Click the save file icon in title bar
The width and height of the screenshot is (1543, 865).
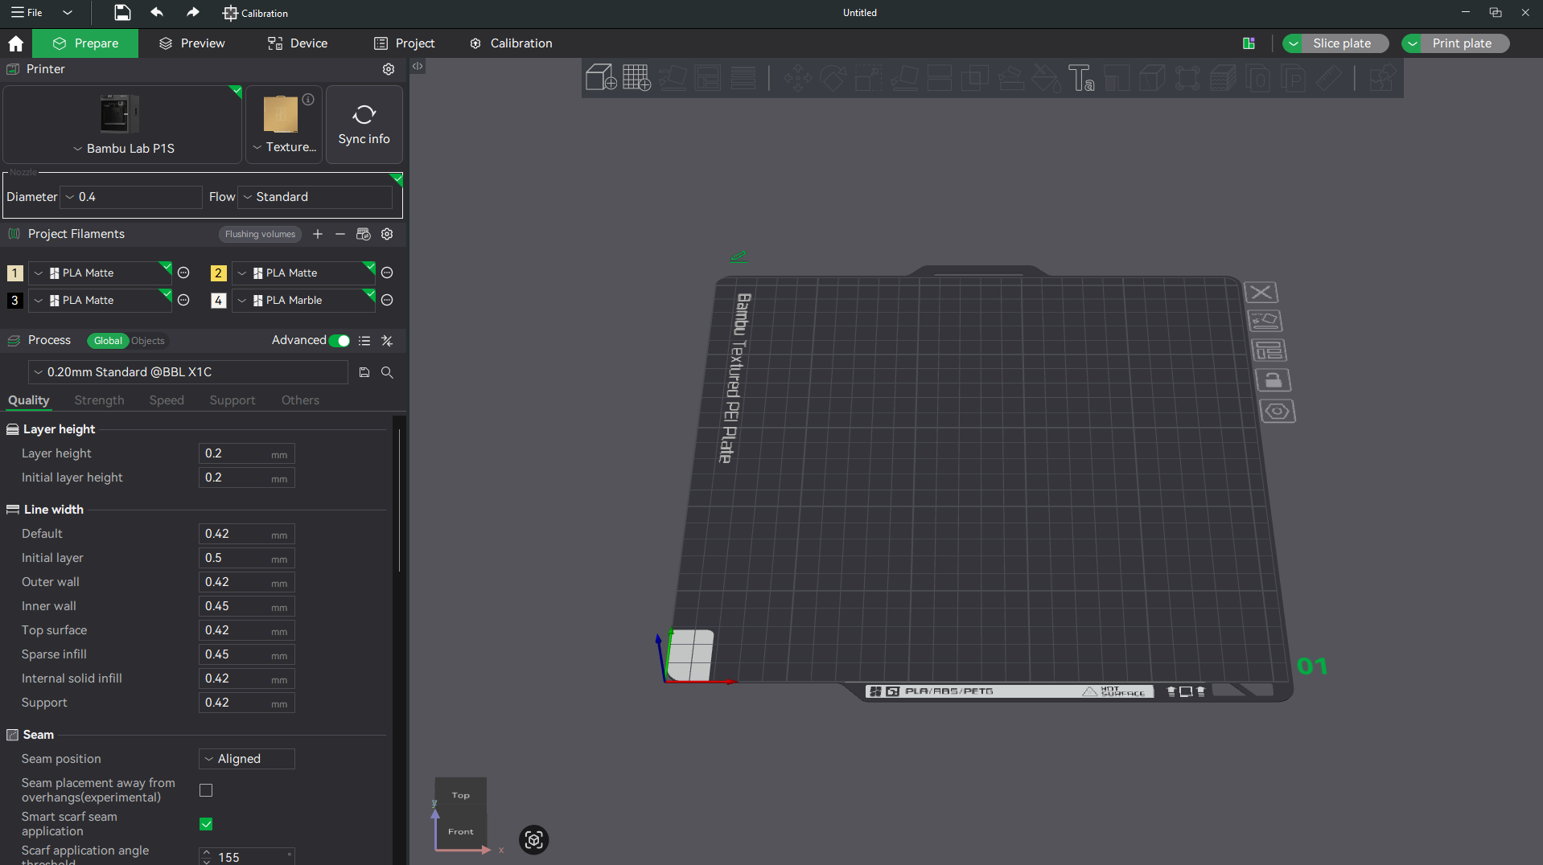click(x=121, y=13)
